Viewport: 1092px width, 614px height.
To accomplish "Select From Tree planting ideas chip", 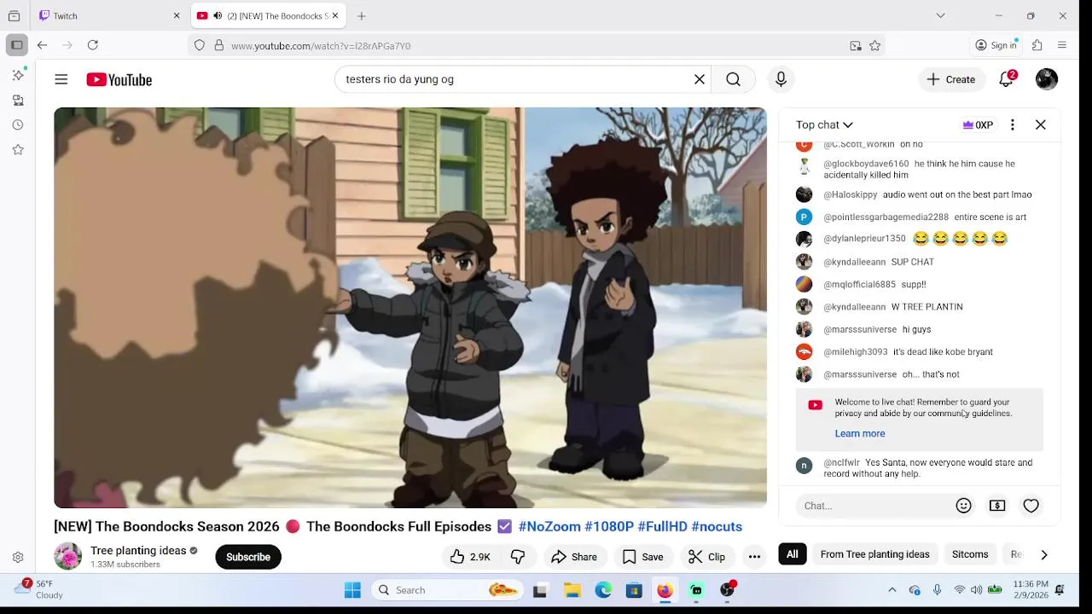I will pyautogui.click(x=874, y=554).
